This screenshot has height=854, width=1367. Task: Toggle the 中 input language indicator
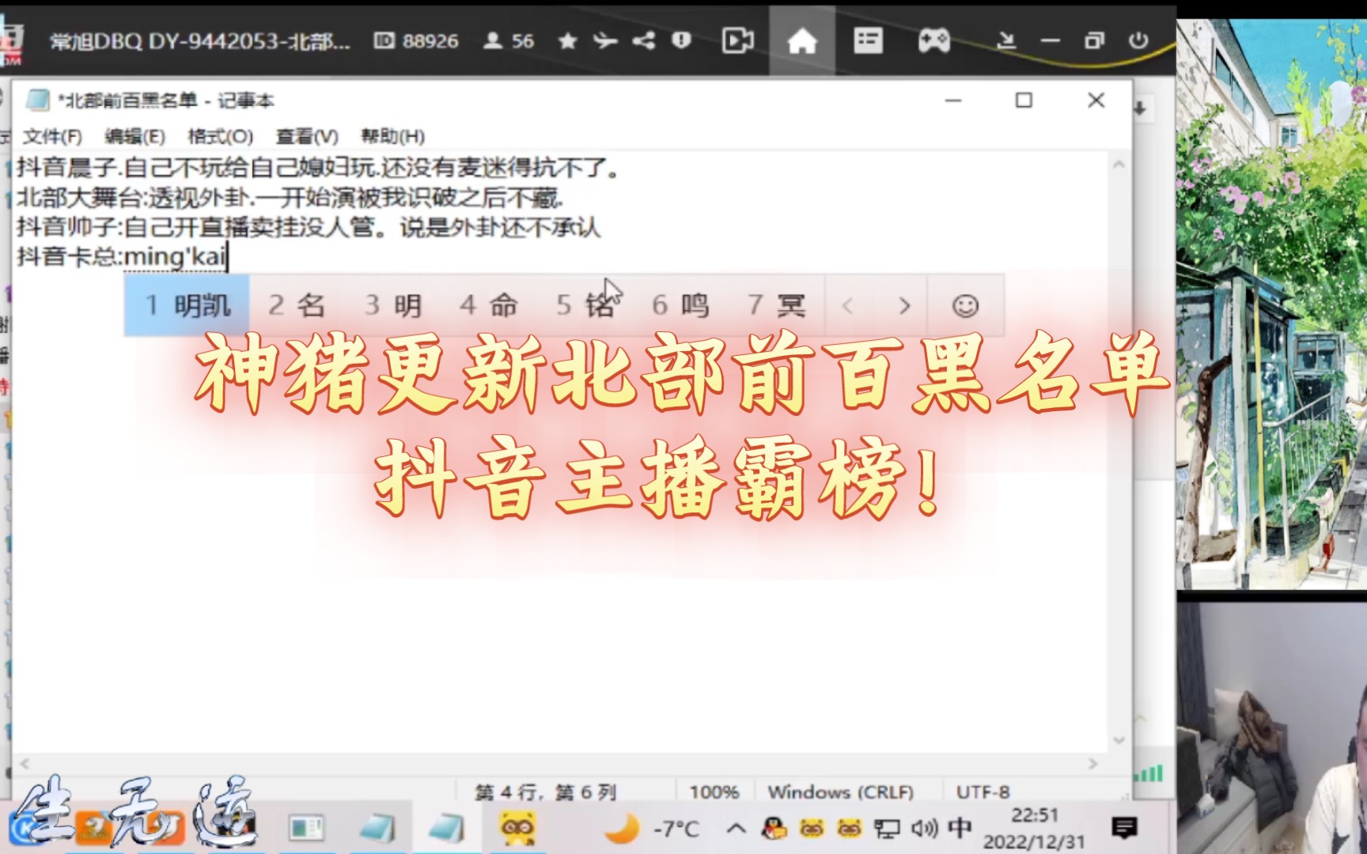click(960, 828)
